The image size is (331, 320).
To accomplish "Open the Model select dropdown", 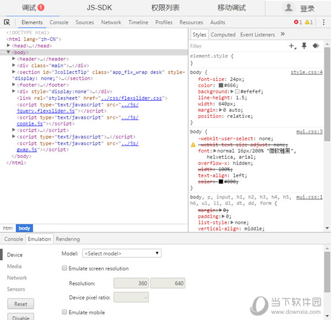I will click(x=122, y=253).
